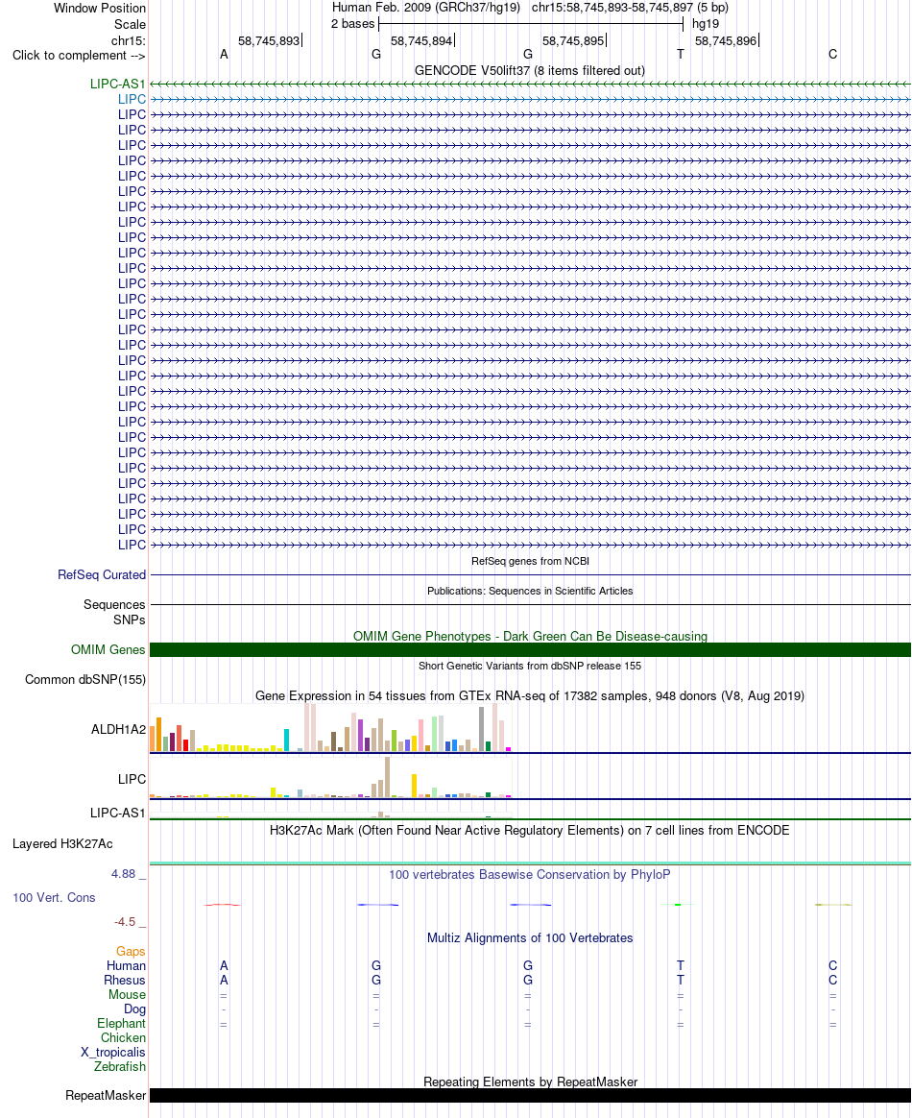This screenshot has height=1118, width=912.
Task: Click 'Click to complement -->' label
Action: click(79, 55)
